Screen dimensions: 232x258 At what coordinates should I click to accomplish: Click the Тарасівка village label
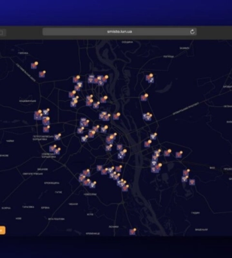click(28, 207)
